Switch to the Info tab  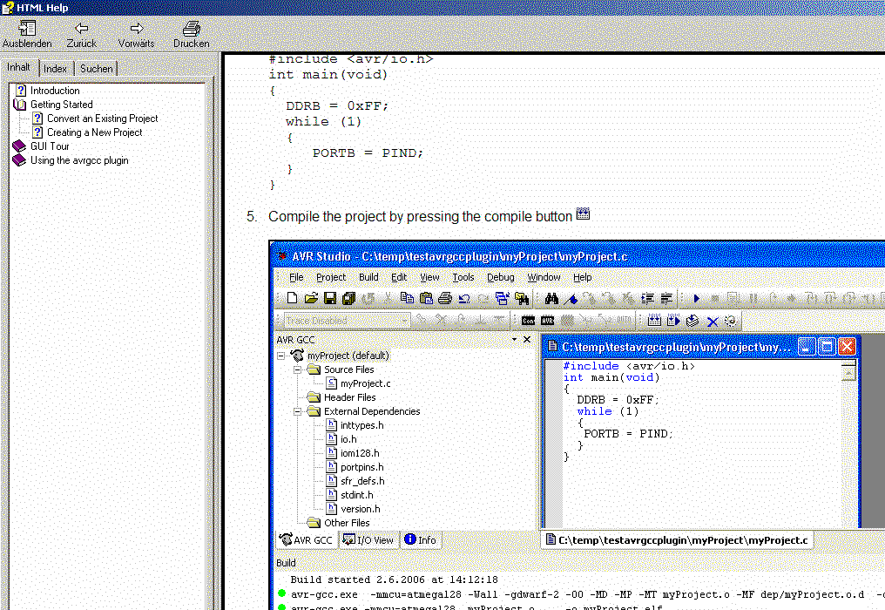(421, 540)
